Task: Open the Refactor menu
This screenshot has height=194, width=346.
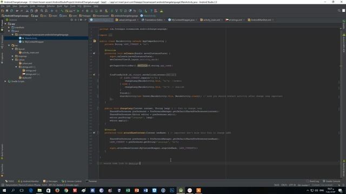Action: (x=51, y=6)
